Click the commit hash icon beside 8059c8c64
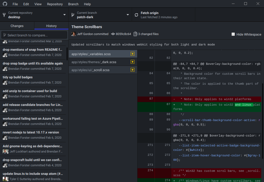This screenshot has width=264, height=182. (113, 34)
